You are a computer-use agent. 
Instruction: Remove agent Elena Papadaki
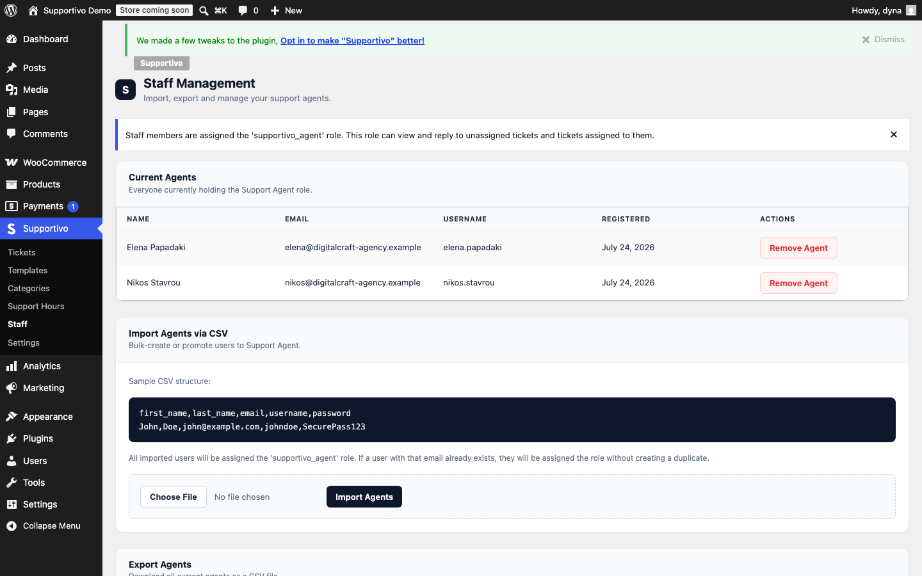point(798,248)
